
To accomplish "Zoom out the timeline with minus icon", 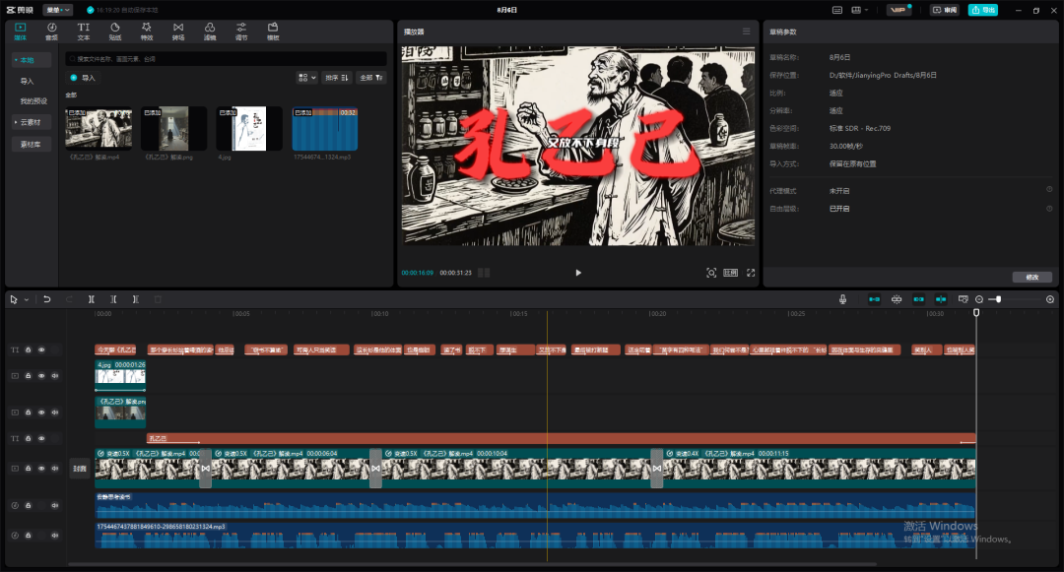I will point(979,299).
